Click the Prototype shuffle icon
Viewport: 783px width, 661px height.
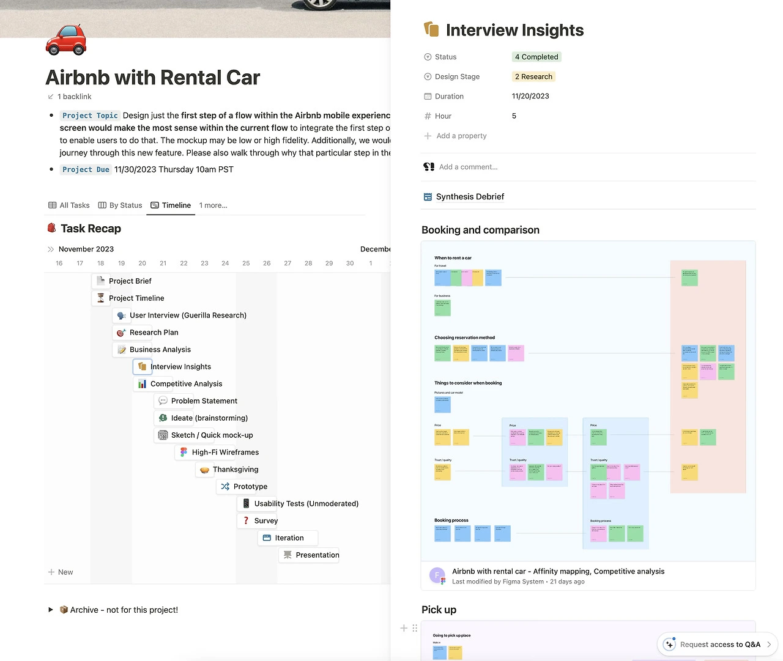tap(226, 487)
